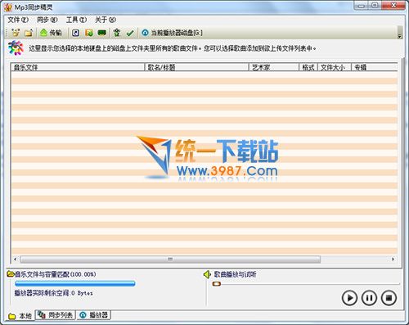
Task: Click the blue music note toolbar icon
Action: [75, 33]
